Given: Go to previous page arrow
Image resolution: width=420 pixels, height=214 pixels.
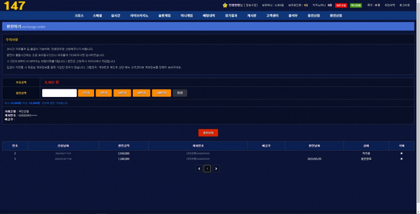Looking at the screenshot, I should (x=199, y=169).
